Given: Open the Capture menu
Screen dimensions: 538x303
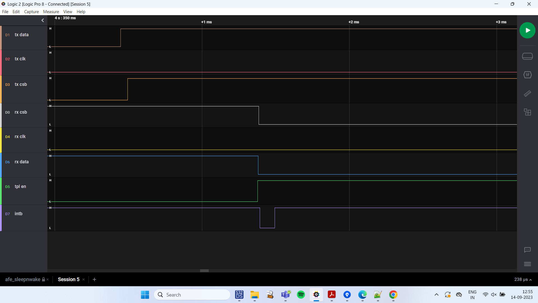Looking at the screenshot, I should coord(31,12).
